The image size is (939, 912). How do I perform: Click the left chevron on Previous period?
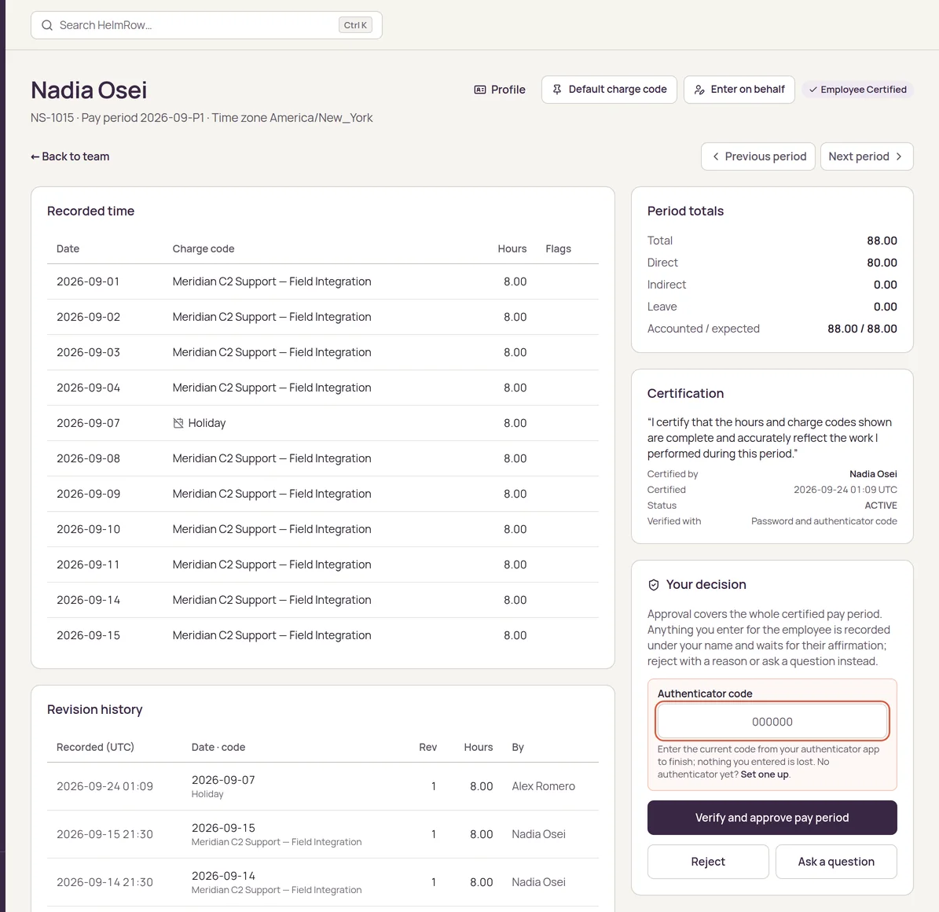coord(715,156)
